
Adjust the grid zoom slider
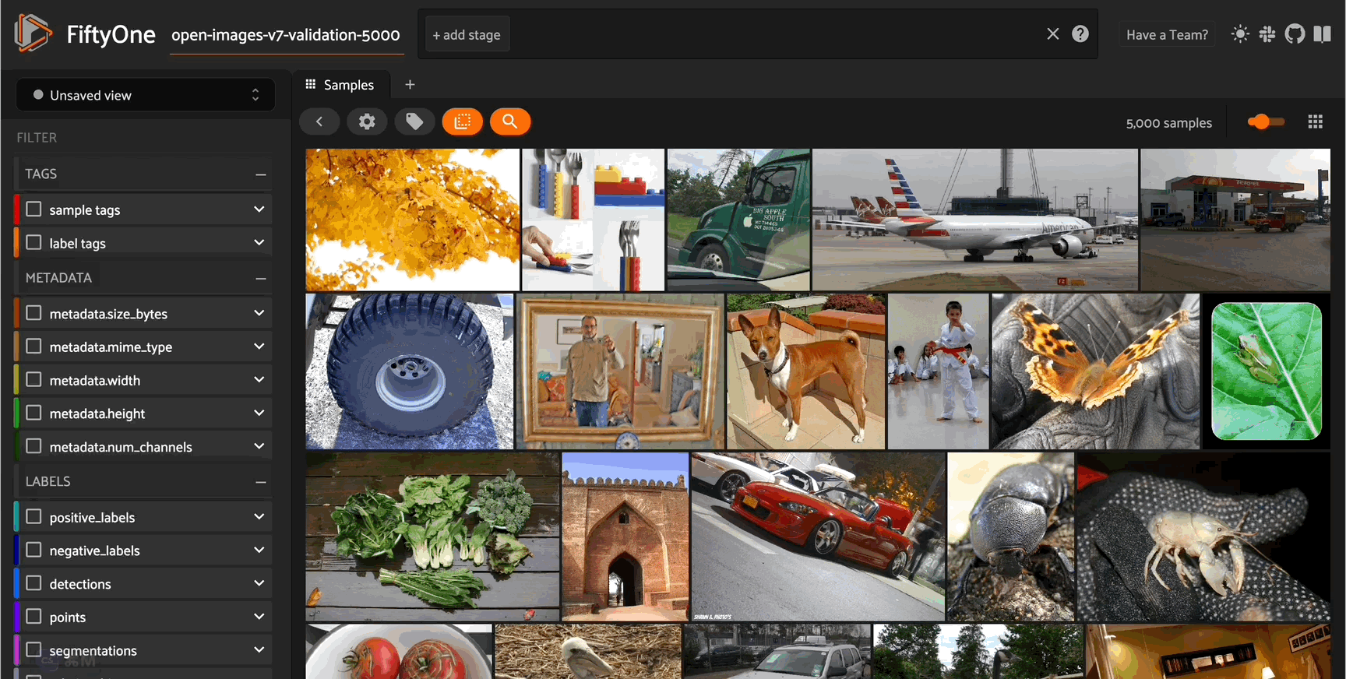tap(1266, 121)
